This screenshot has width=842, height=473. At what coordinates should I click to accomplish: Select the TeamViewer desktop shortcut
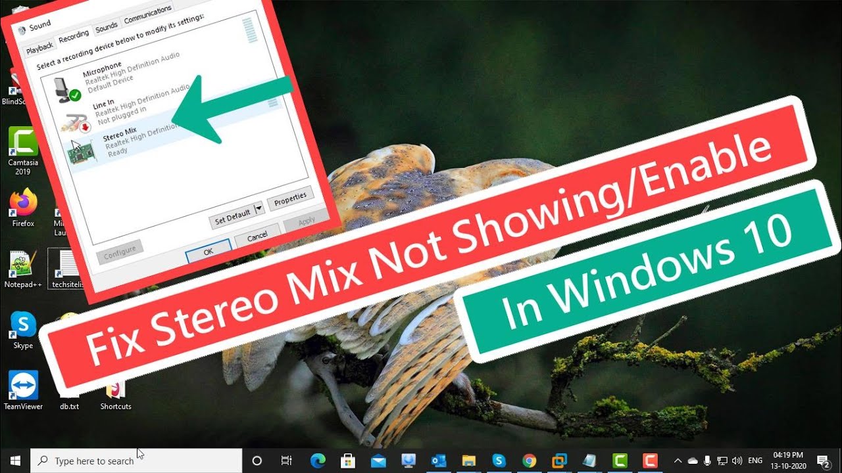(x=23, y=391)
